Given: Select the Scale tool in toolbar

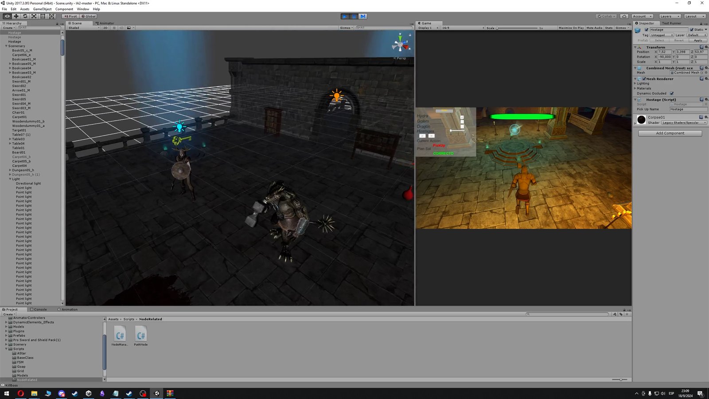Looking at the screenshot, I should click(34, 16).
